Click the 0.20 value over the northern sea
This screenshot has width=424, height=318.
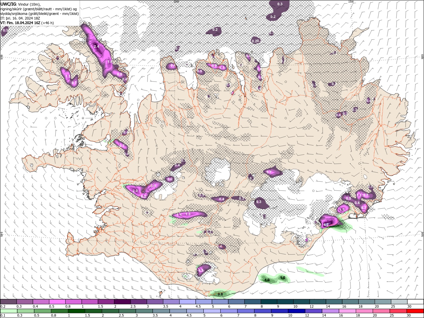click(255, 41)
